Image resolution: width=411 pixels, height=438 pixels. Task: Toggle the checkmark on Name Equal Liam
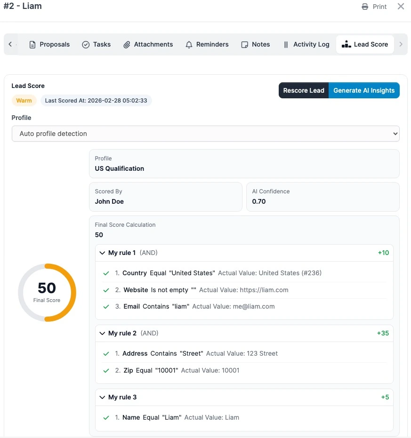(x=106, y=417)
